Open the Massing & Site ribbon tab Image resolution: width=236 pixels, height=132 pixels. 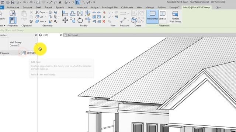point(110,7)
